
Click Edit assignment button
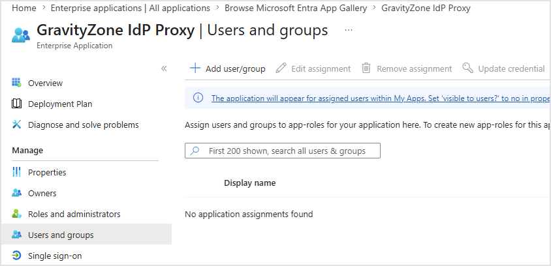313,68
